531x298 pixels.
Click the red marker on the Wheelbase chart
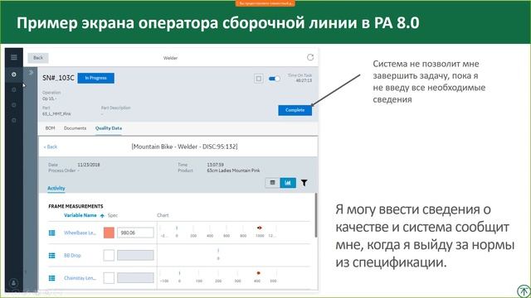(260, 228)
